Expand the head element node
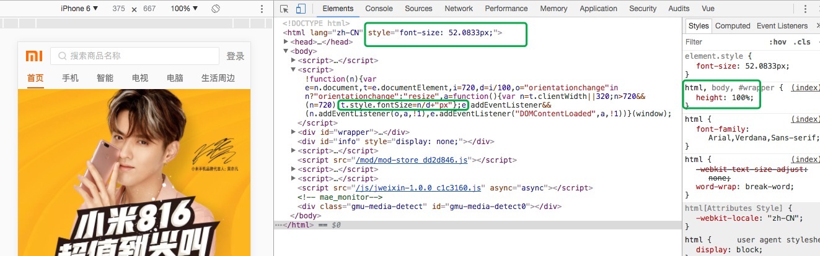 (286, 42)
